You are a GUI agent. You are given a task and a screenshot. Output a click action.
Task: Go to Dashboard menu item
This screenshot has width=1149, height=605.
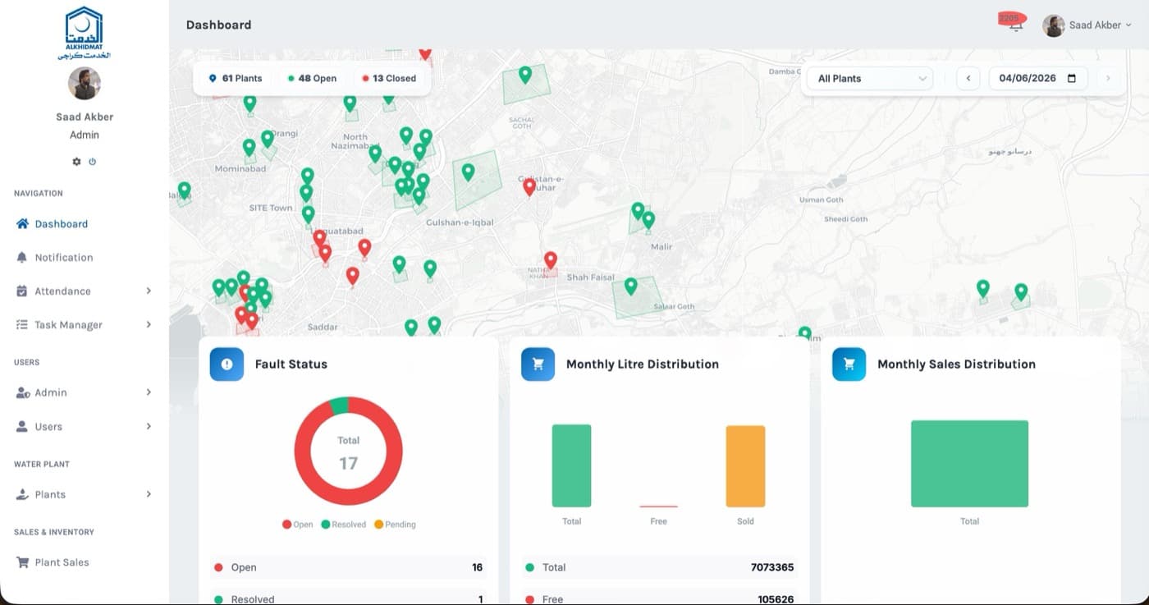(84, 223)
